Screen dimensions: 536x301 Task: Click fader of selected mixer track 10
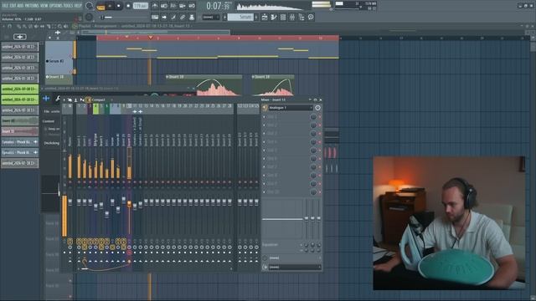coord(129,204)
